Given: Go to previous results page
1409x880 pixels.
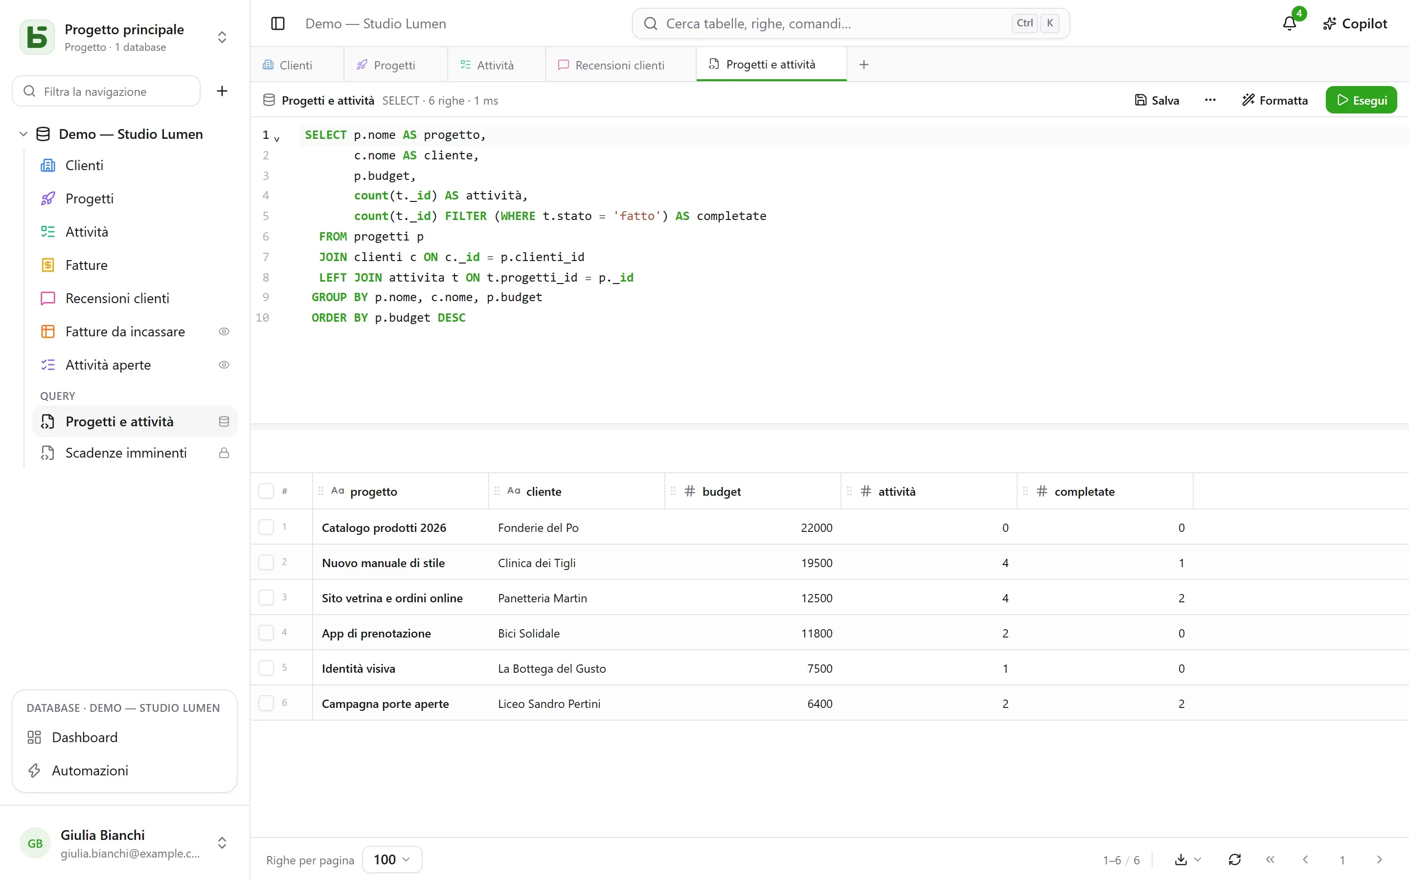Looking at the screenshot, I should point(1305,859).
